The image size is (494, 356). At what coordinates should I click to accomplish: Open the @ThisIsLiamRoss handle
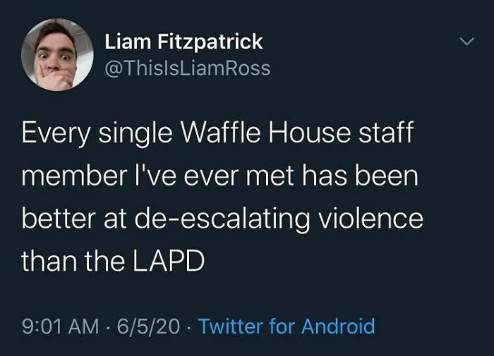coord(187,68)
